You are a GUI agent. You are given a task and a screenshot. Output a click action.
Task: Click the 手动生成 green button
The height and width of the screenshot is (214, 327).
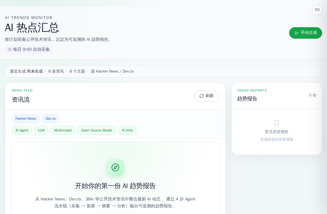(x=306, y=33)
